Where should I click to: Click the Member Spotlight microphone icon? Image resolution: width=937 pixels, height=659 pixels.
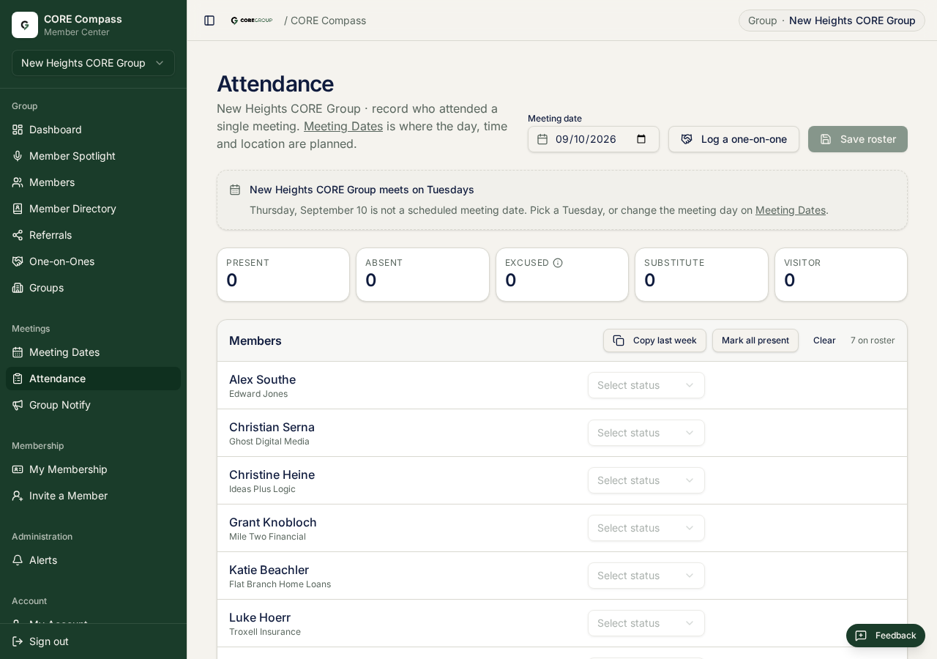(18, 156)
